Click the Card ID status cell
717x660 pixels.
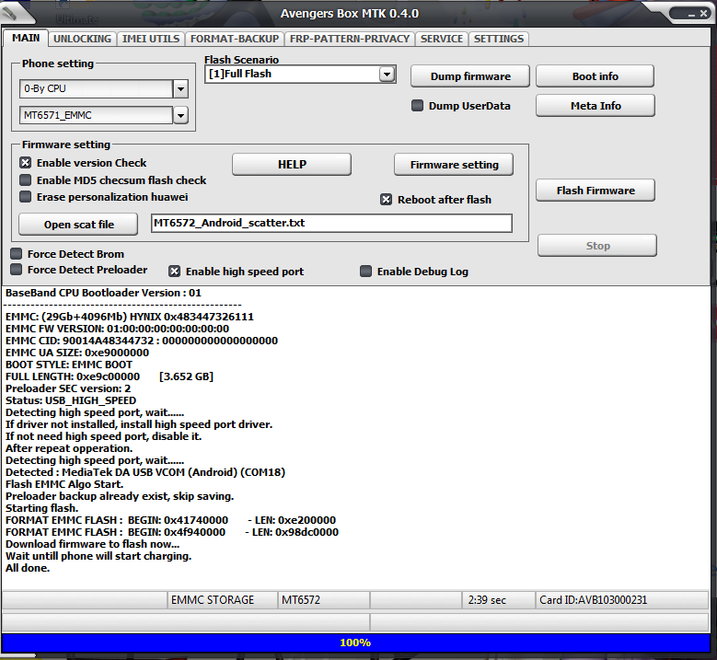[622, 600]
